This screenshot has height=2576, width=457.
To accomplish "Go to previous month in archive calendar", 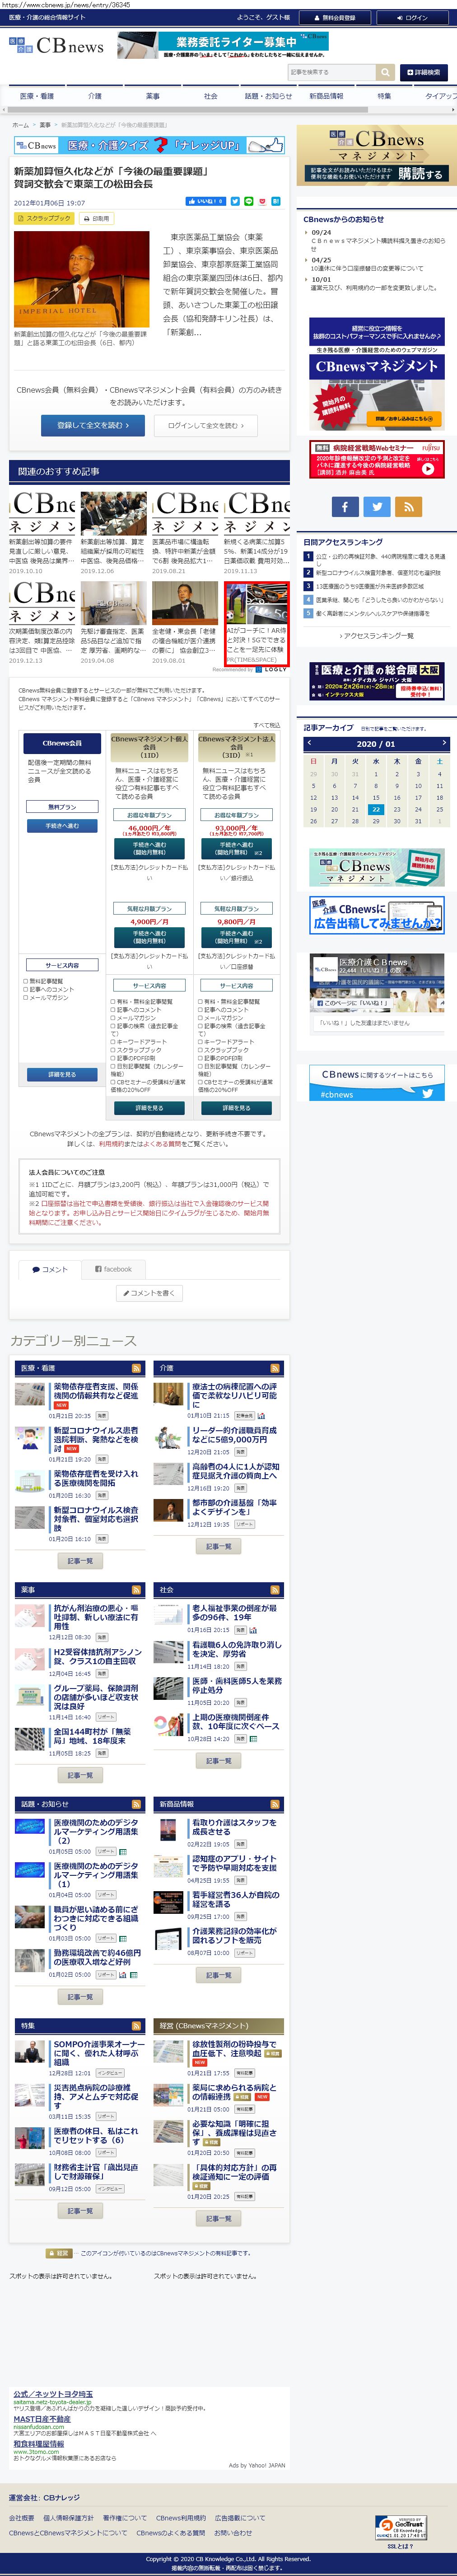I will pyautogui.click(x=310, y=743).
